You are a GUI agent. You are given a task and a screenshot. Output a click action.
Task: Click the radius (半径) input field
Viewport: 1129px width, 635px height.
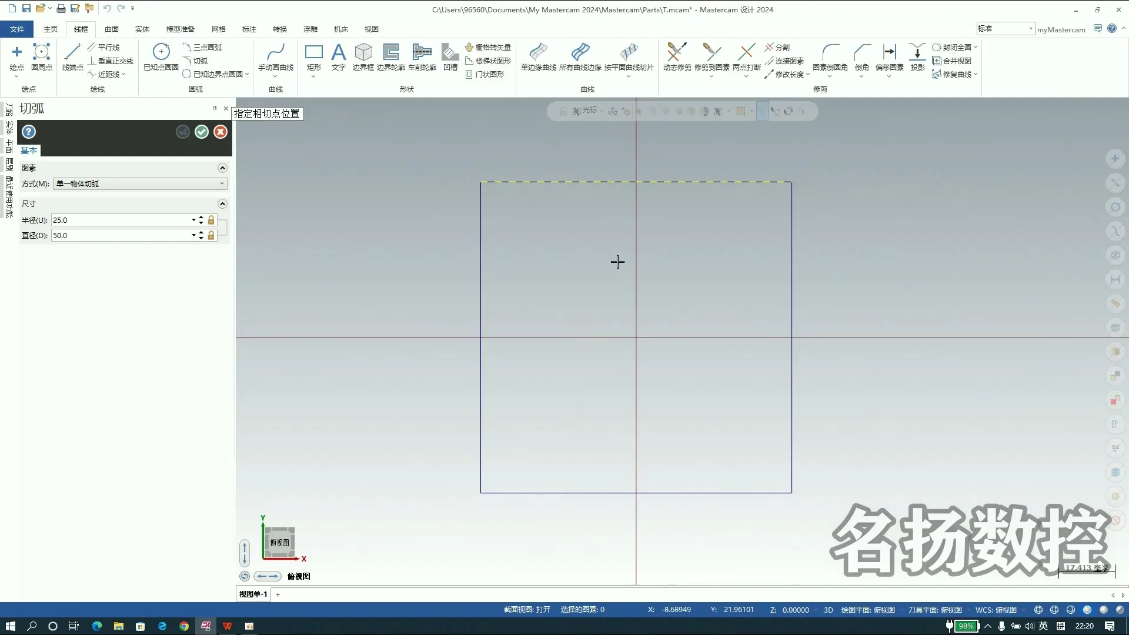[120, 220]
